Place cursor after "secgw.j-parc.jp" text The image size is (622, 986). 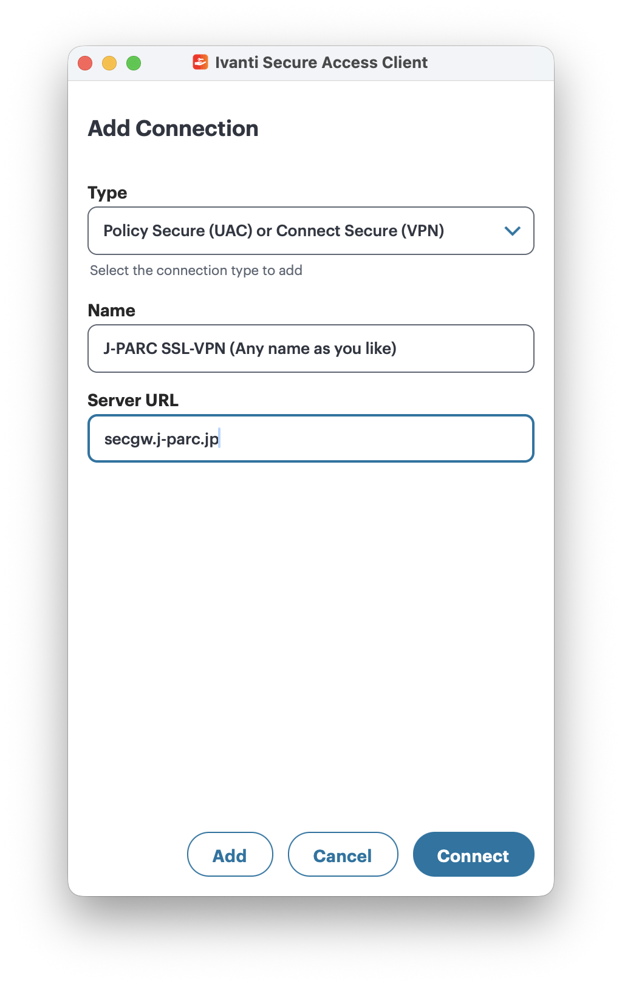(219, 439)
